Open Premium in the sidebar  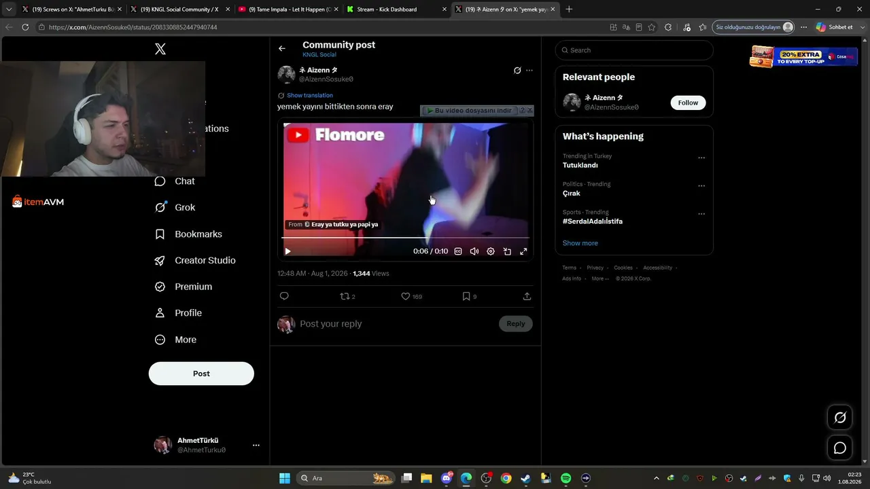184,287
